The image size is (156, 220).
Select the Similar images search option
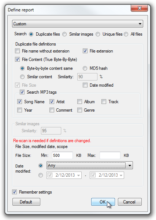[64, 34]
